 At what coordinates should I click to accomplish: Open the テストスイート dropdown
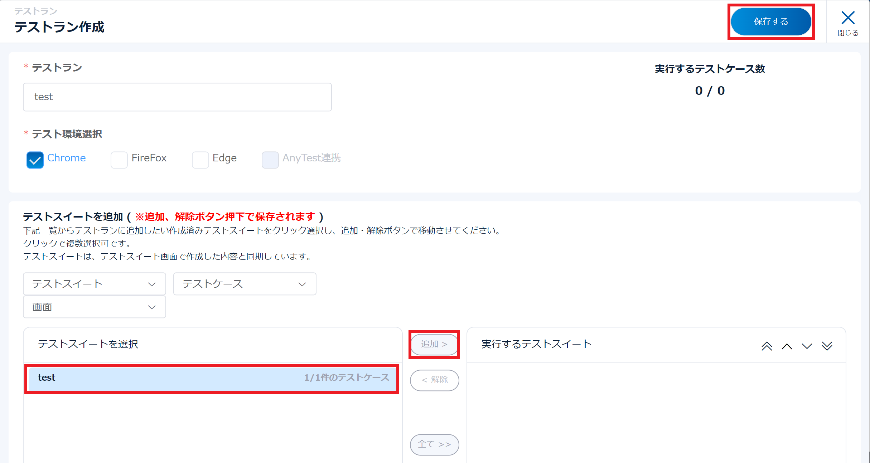tap(94, 284)
